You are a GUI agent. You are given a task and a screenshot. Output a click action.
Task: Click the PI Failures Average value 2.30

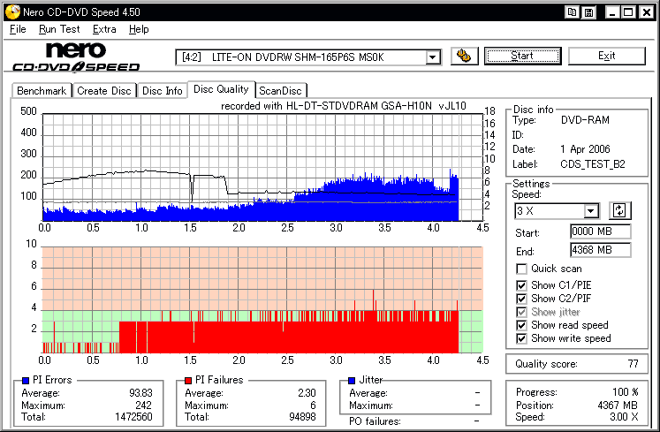pos(307,393)
